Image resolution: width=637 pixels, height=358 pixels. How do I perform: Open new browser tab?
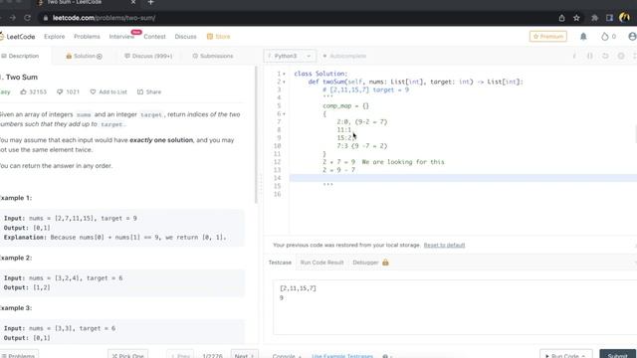(150, 2)
